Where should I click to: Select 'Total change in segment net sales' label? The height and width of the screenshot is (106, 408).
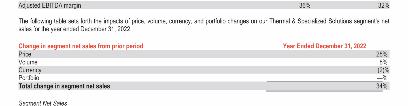[64, 86]
